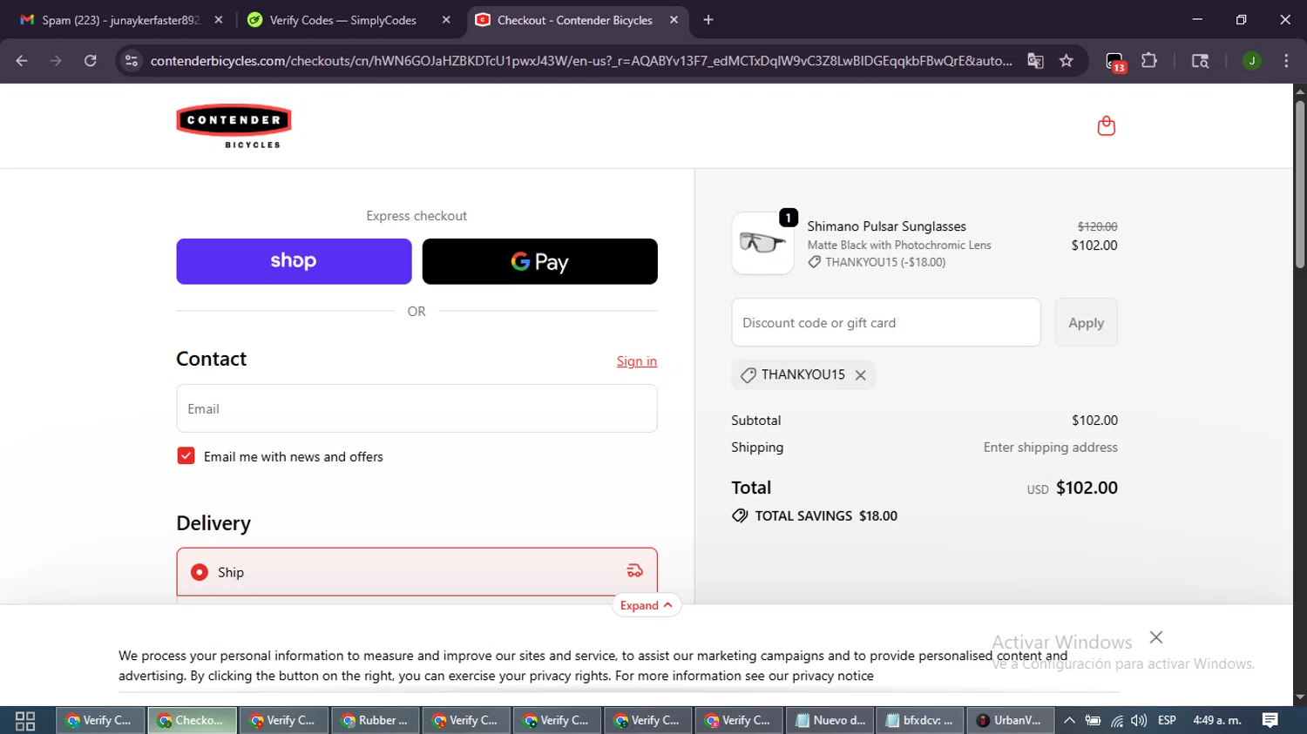The image size is (1307, 734).
Task: Bookmark this page with the star icon
Action: [x=1067, y=61]
